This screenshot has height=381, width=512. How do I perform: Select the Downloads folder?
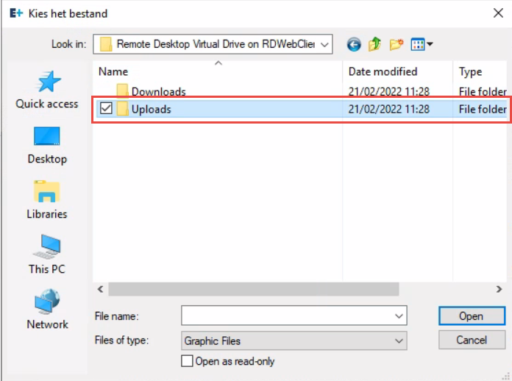pyautogui.click(x=158, y=92)
